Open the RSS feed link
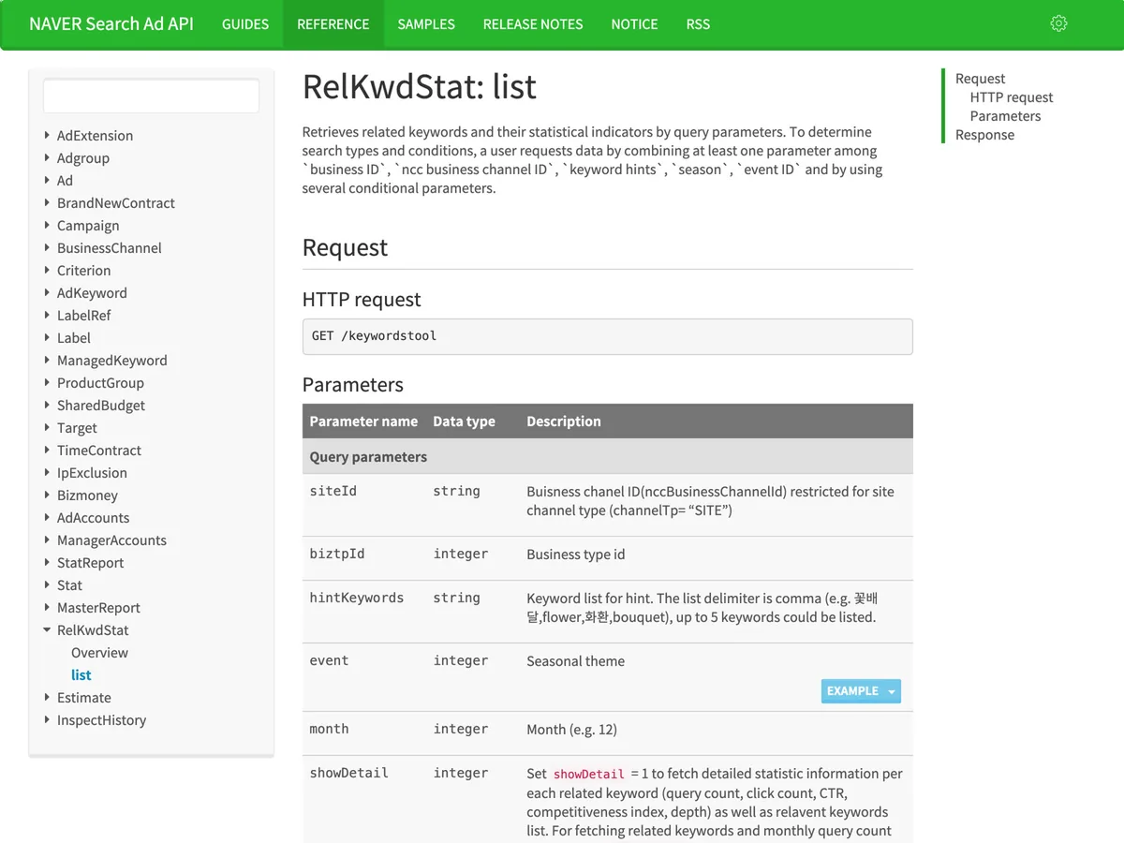This screenshot has height=843, width=1124. click(698, 24)
